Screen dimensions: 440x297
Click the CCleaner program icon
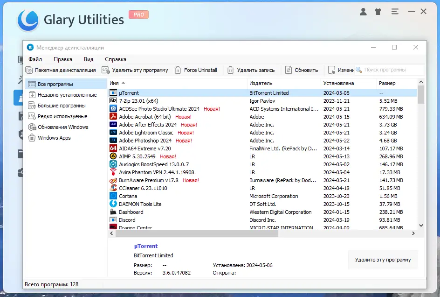click(x=113, y=188)
